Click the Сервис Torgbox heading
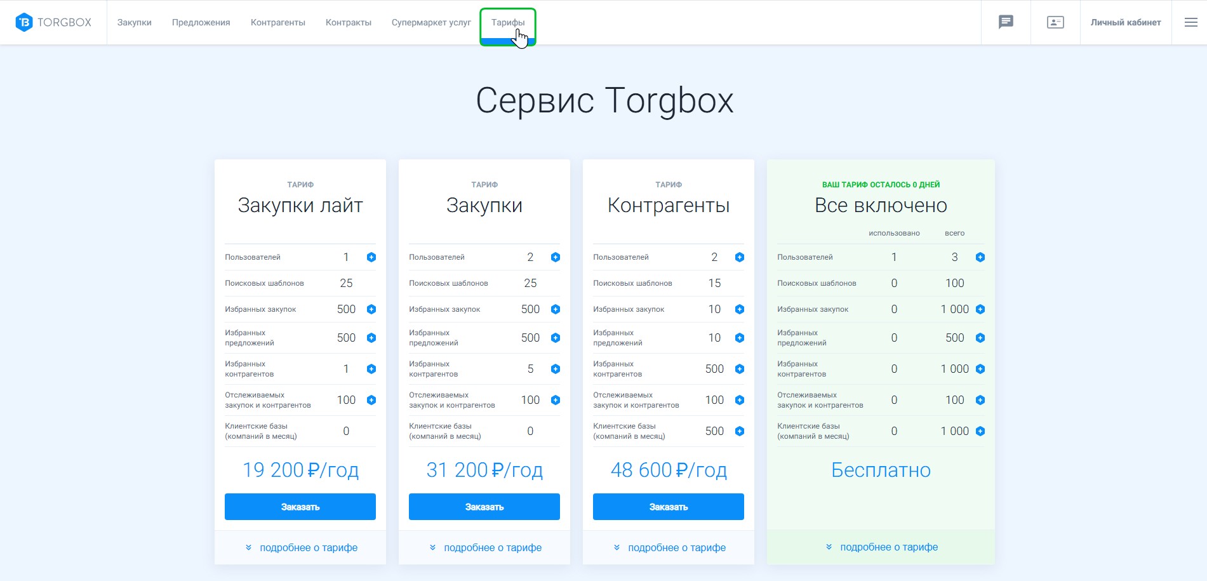This screenshot has width=1207, height=581. click(x=604, y=100)
